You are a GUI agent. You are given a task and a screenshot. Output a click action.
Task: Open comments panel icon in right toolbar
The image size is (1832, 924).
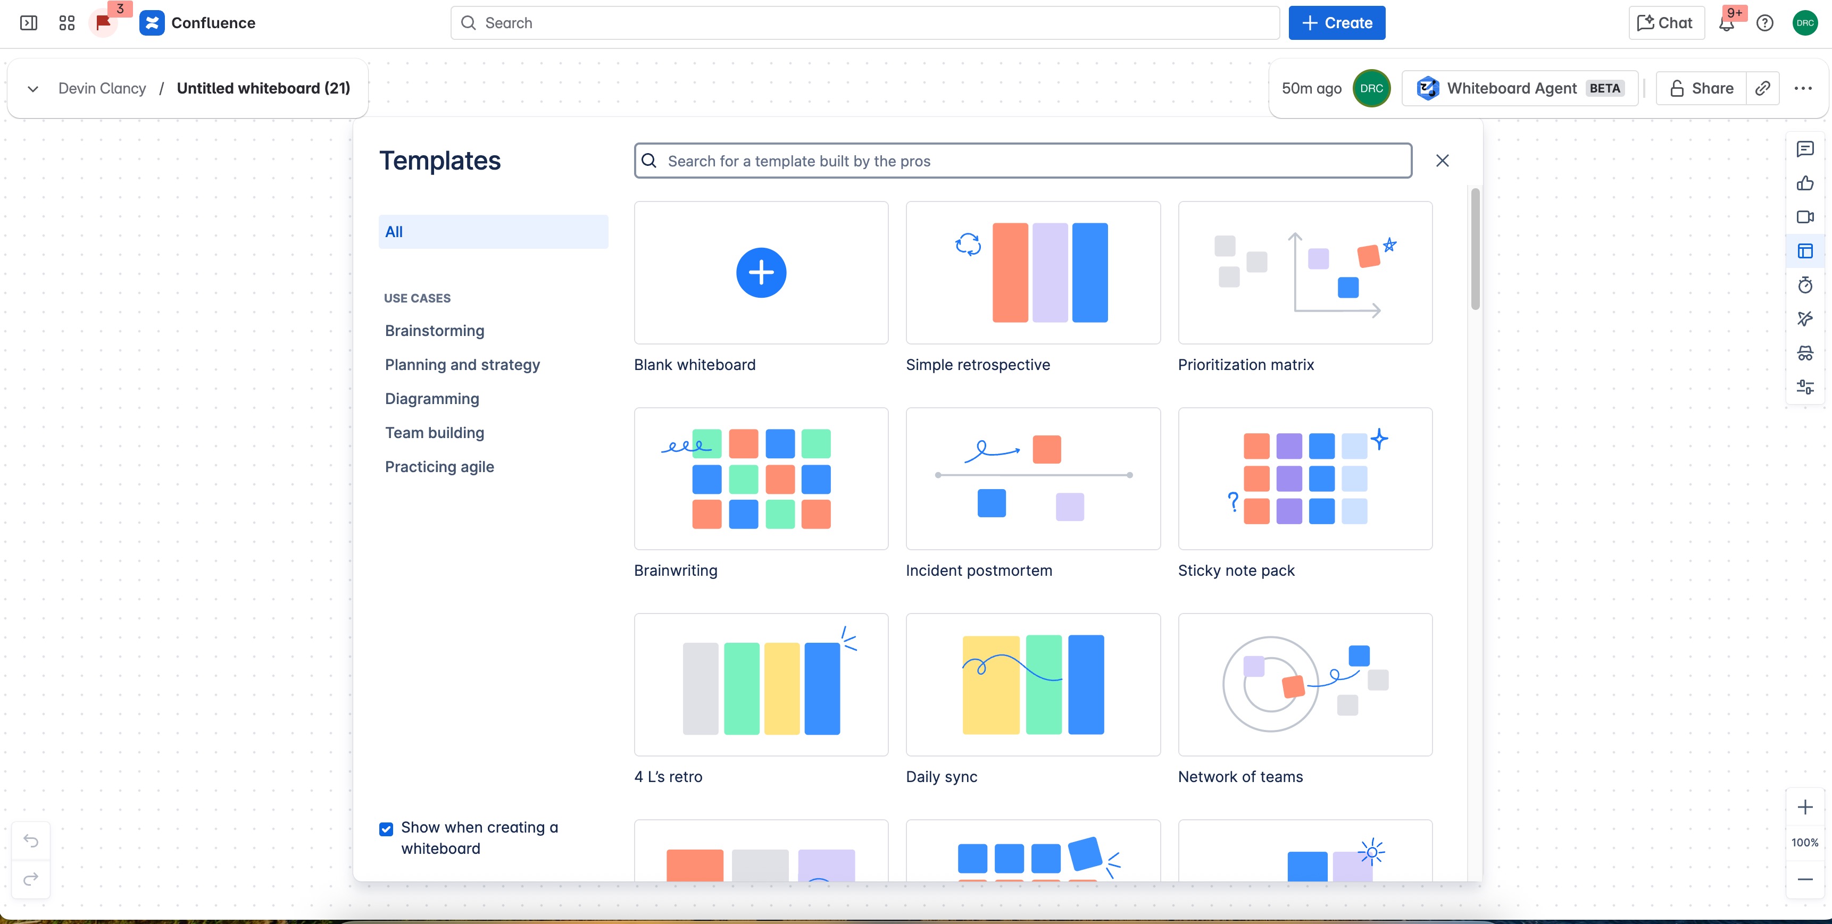pos(1804,149)
